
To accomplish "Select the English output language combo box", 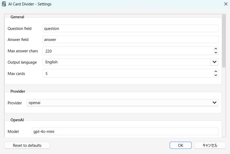I will coord(126,62).
